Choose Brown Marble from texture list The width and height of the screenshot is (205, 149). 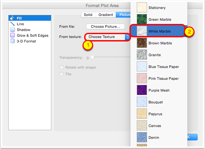(160, 43)
